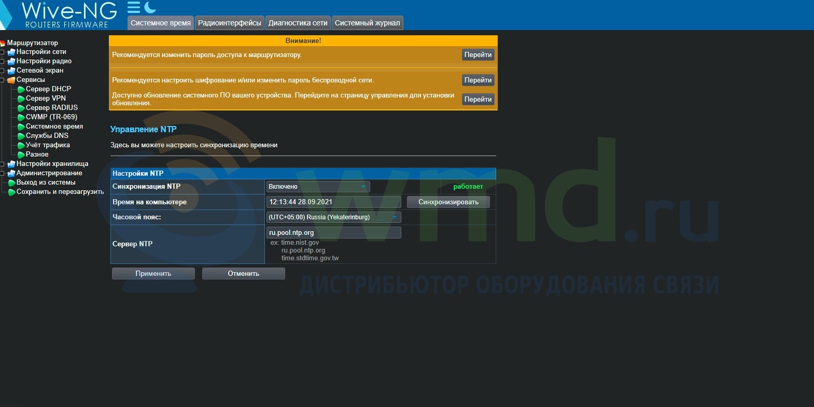Open Разное in sidebar tree
The height and width of the screenshot is (407, 814).
(37, 155)
